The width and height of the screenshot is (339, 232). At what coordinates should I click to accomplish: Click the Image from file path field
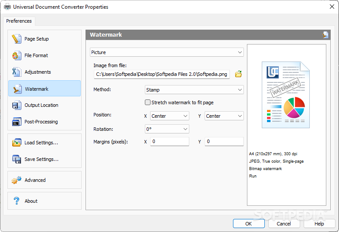[162, 74]
